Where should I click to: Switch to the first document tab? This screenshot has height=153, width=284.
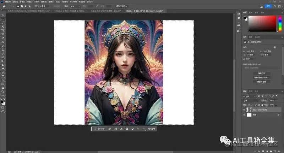pos(28,11)
